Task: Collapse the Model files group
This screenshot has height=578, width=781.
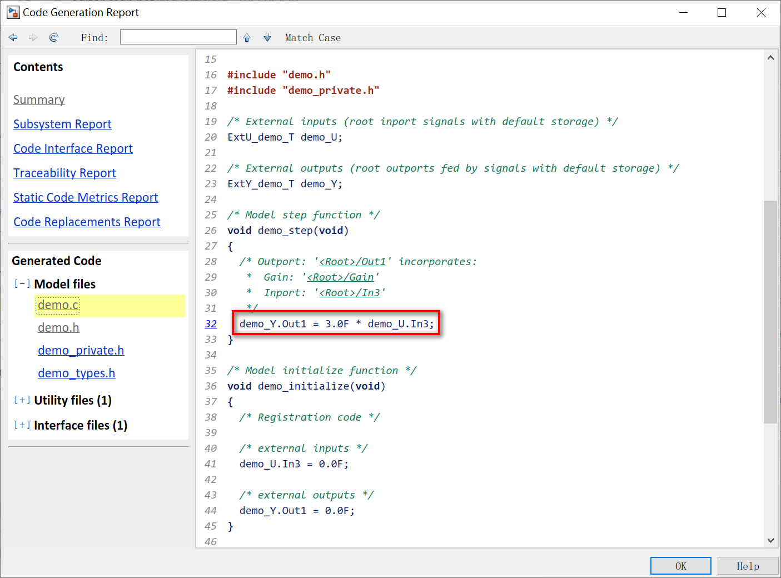Action: point(22,284)
